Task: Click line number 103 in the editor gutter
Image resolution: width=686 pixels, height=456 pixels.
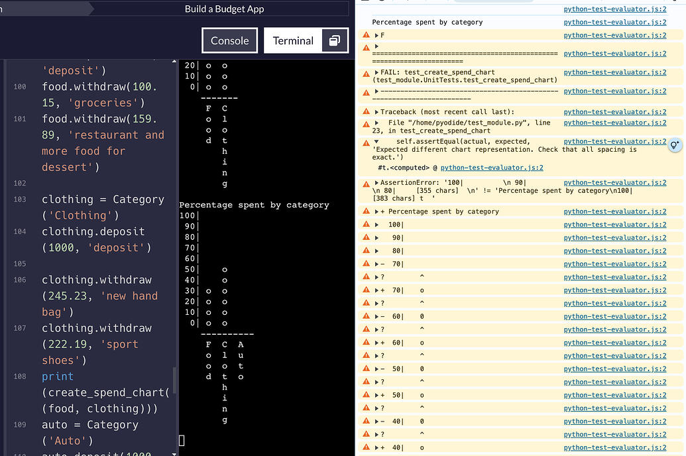Action: coord(20,199)
